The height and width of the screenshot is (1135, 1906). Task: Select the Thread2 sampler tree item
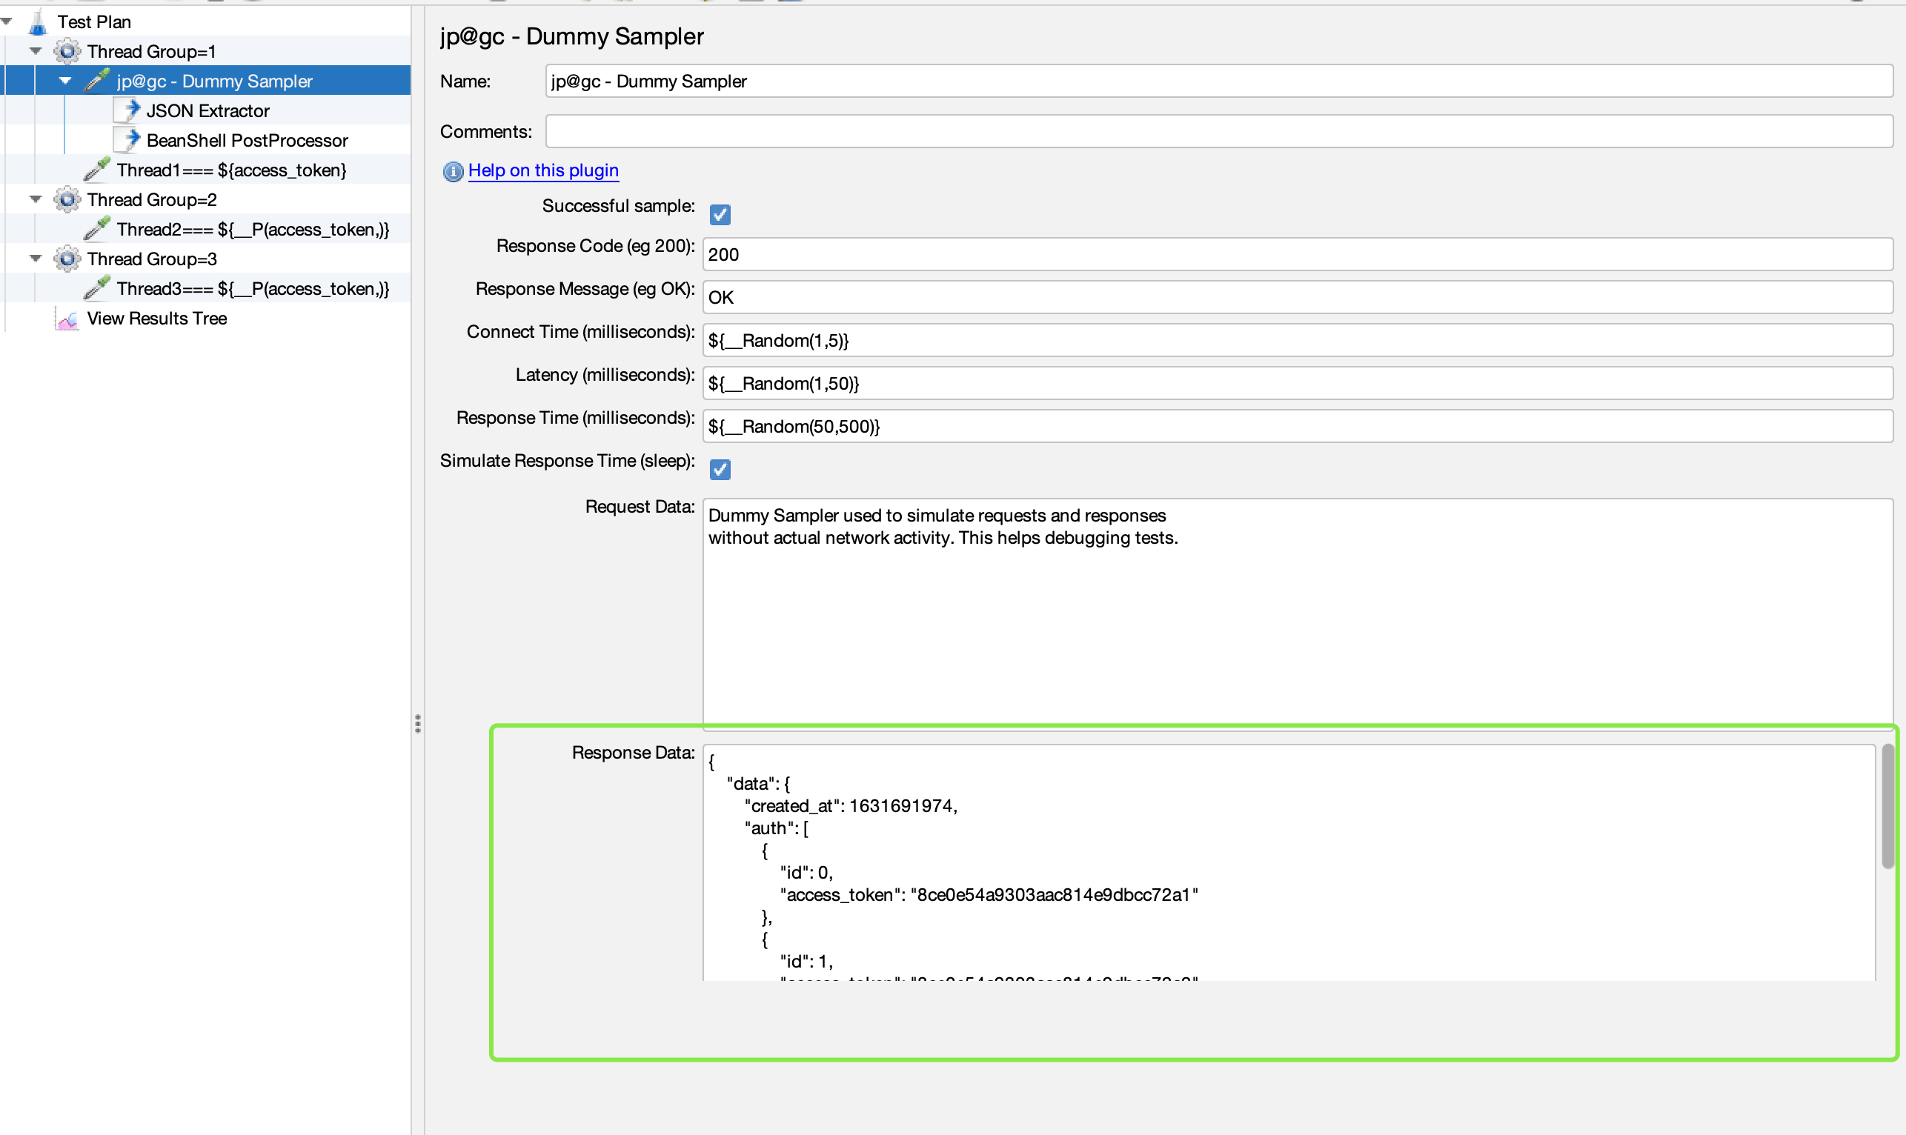[253, 230]
